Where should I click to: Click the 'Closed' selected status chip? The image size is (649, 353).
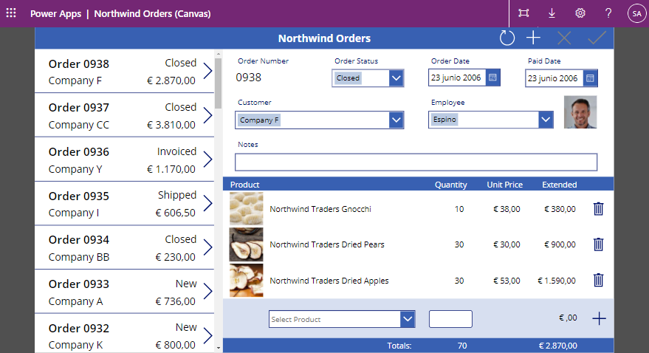tap(348, 78)
